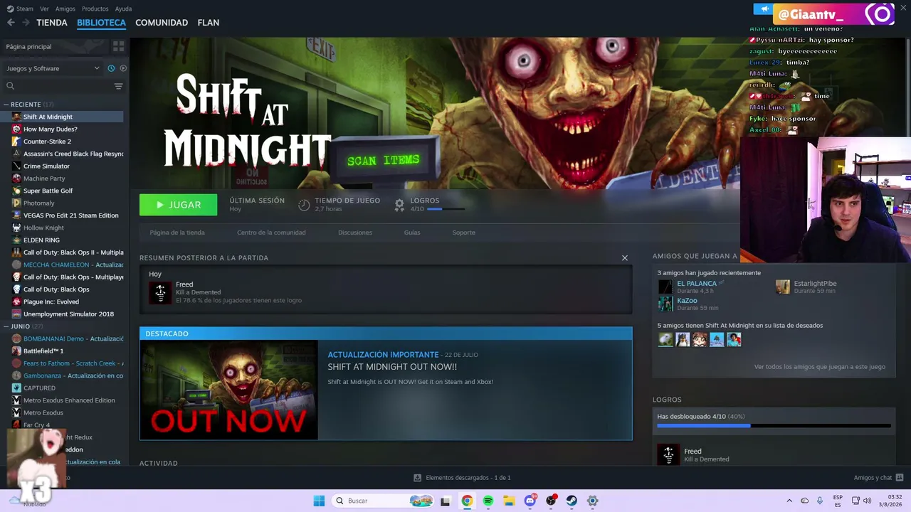The height and width of the screenshot is (512, 911).
Task: Switch the library to grid view
Action: pos(118,46)
